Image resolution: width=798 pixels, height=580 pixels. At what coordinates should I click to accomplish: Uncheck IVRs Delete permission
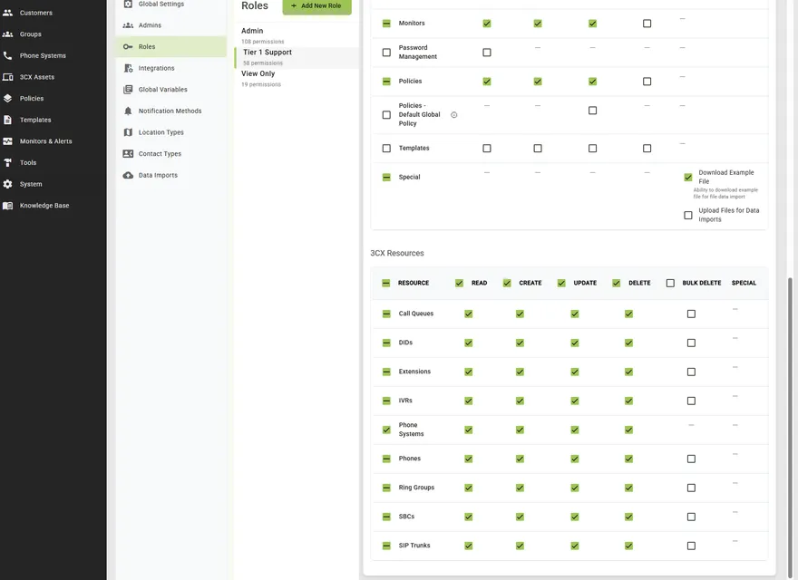click(629, 401)
